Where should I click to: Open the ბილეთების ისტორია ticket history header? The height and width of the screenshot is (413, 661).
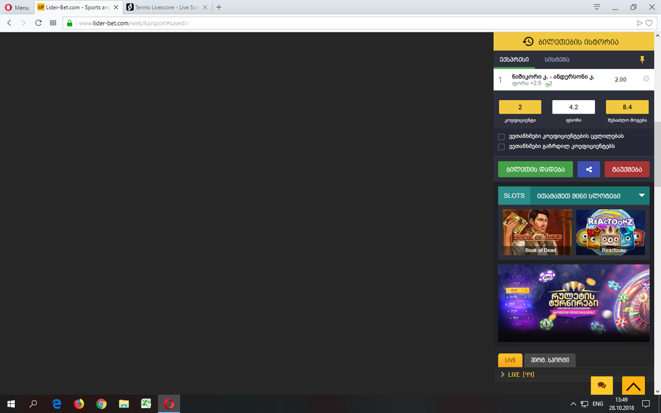pyautogui.click(x=574, y=41)
